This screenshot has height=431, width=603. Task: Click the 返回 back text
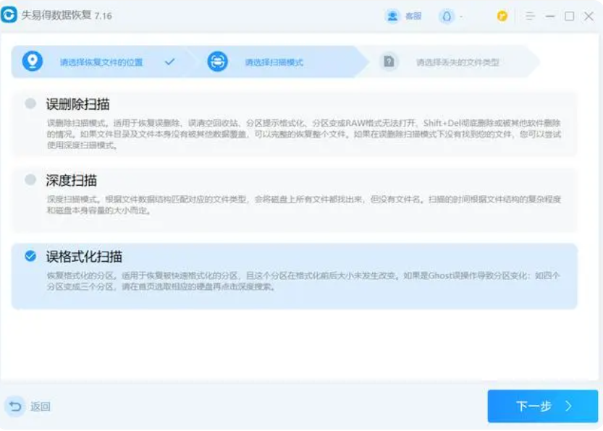(x=41, y=407)
